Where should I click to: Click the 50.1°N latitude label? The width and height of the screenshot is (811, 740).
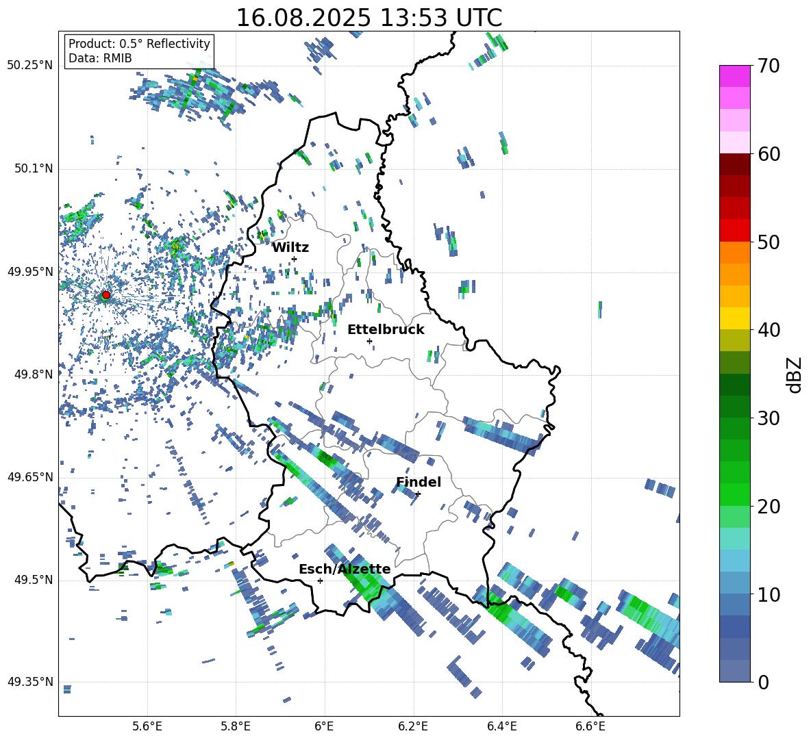coord(33,168)
